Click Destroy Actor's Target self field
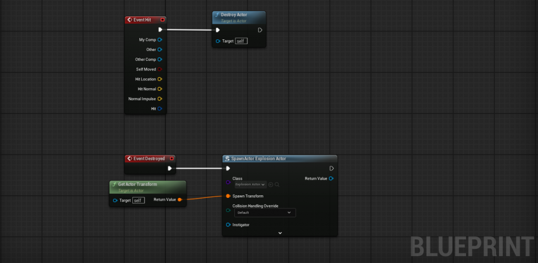 pyautogui.click(x=241, y=41)
